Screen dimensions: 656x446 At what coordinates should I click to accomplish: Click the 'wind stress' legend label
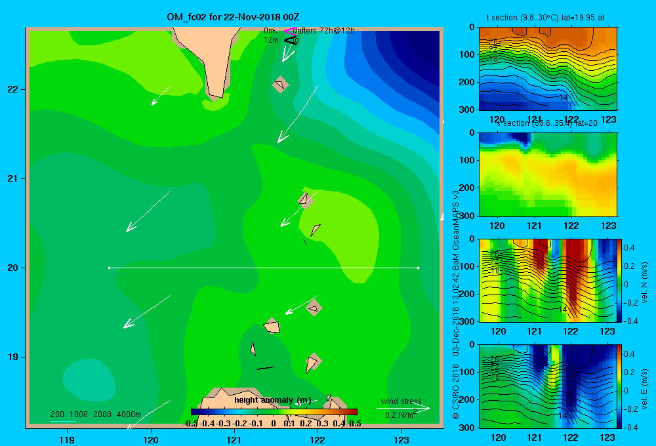pos(401,401)
